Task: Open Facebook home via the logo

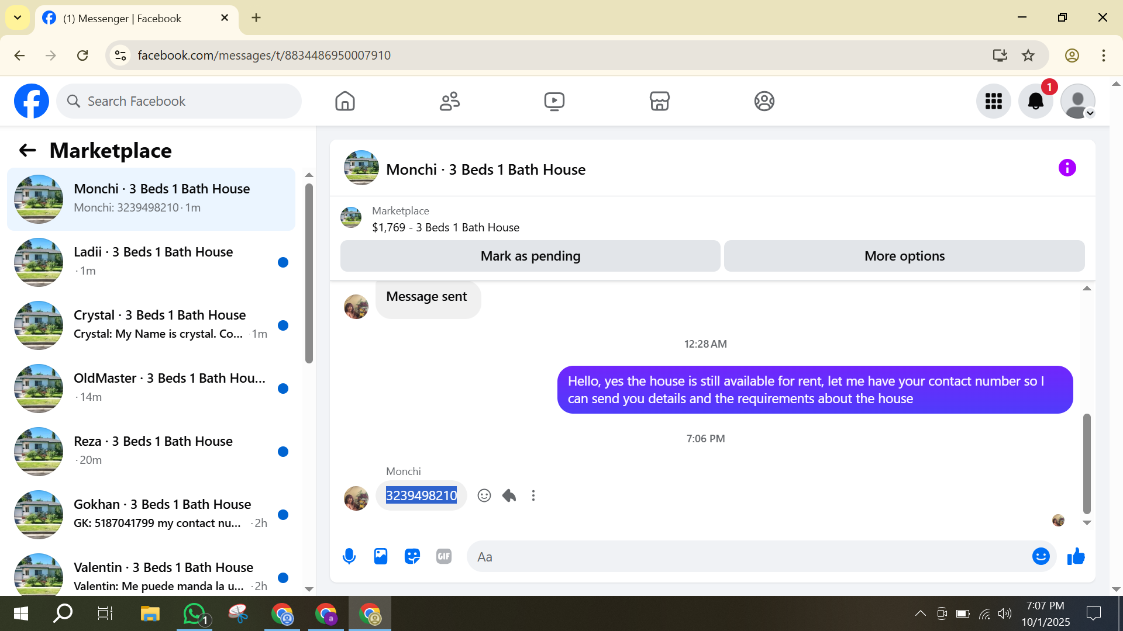Action: tap(32, 101)
